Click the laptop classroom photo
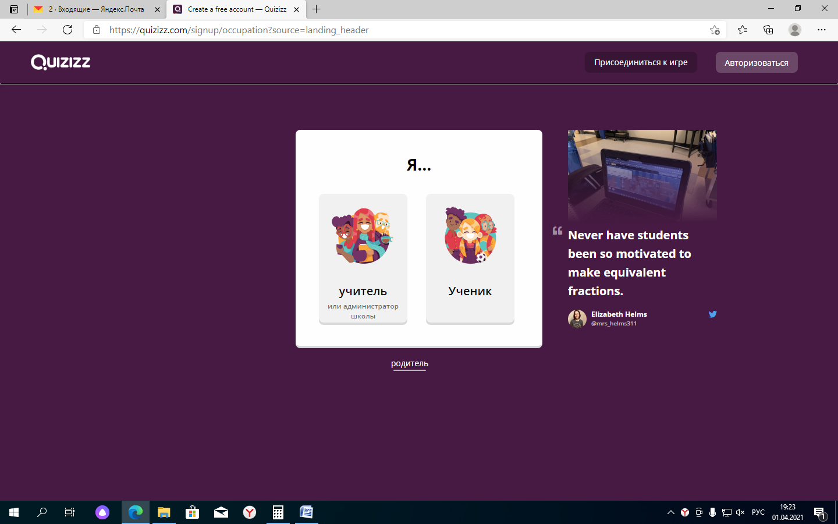Viewport: 838px width, 524px height. [x=642, y=176]
